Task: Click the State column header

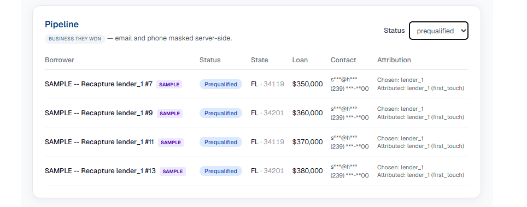Action: (260, 60)
